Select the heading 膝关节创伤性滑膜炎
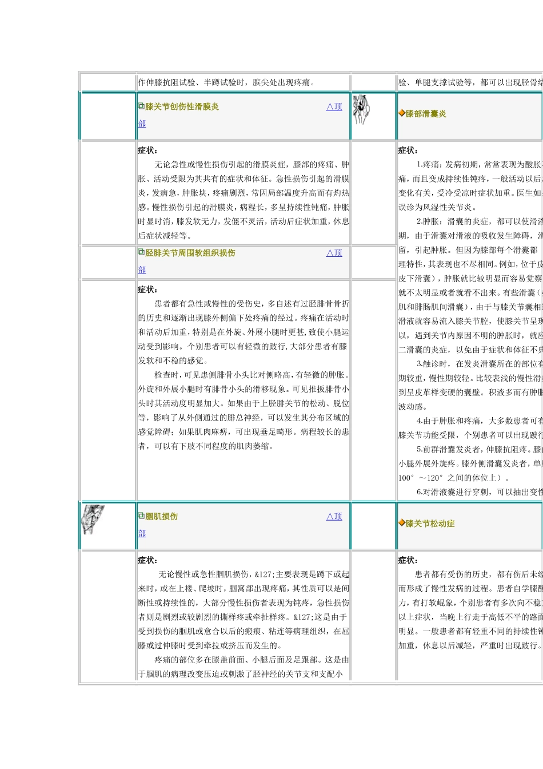Screen dimensions: 543x769 click(182, 106)
